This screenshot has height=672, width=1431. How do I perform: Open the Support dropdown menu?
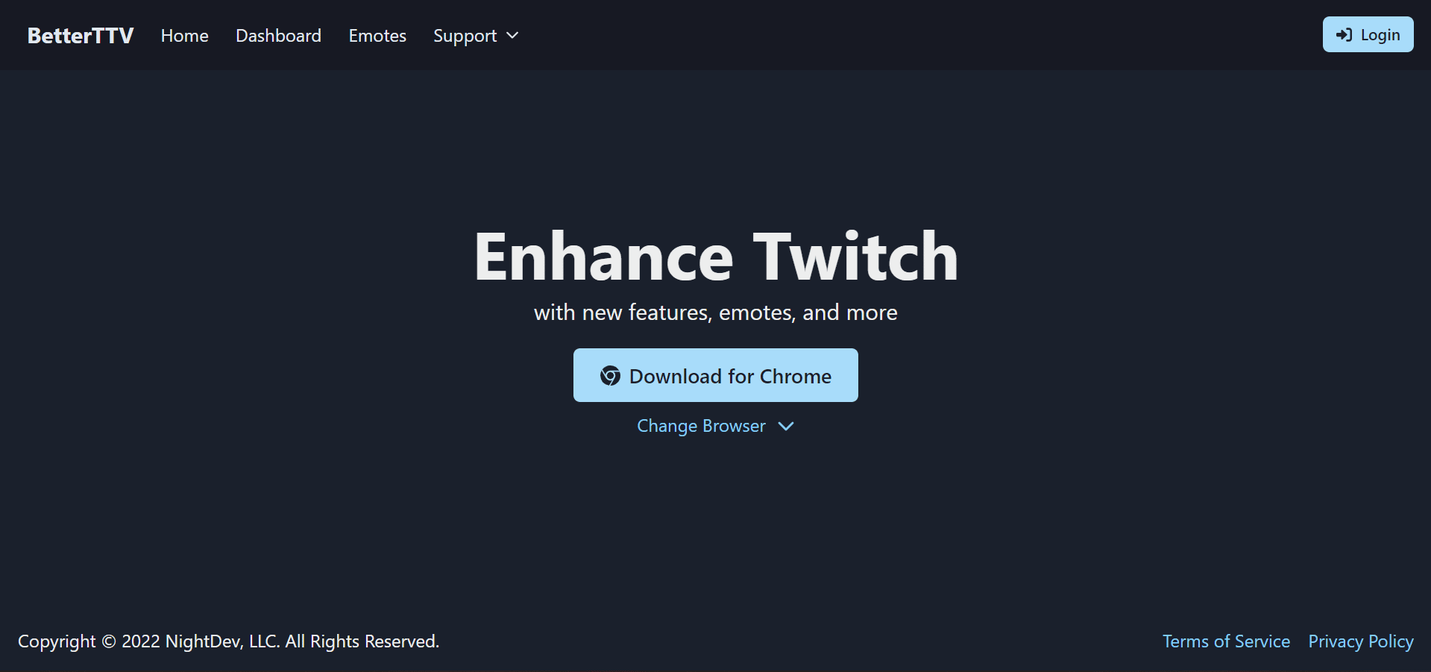[475, 35]
